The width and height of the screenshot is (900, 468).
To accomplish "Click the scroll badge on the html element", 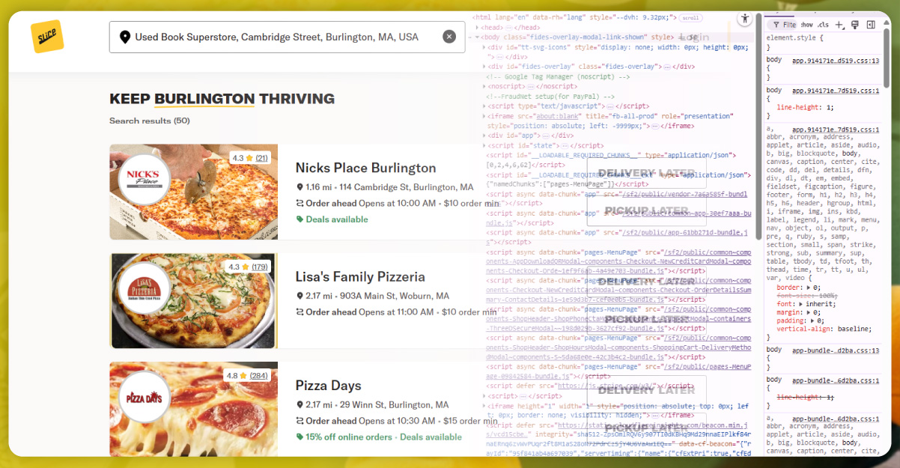I will 690,18.
